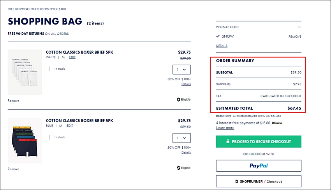Check out with ShopRunner
Screen dimensions: 331x190
(259, 181)
